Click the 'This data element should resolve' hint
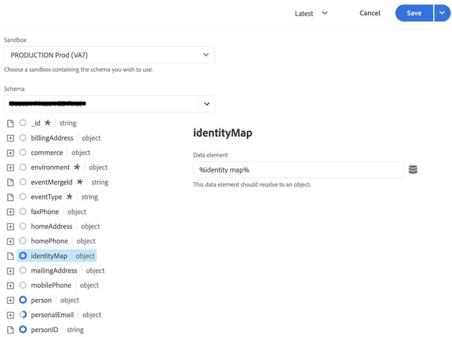The height and width of the screenshot is (337, 452). (252, 184)
